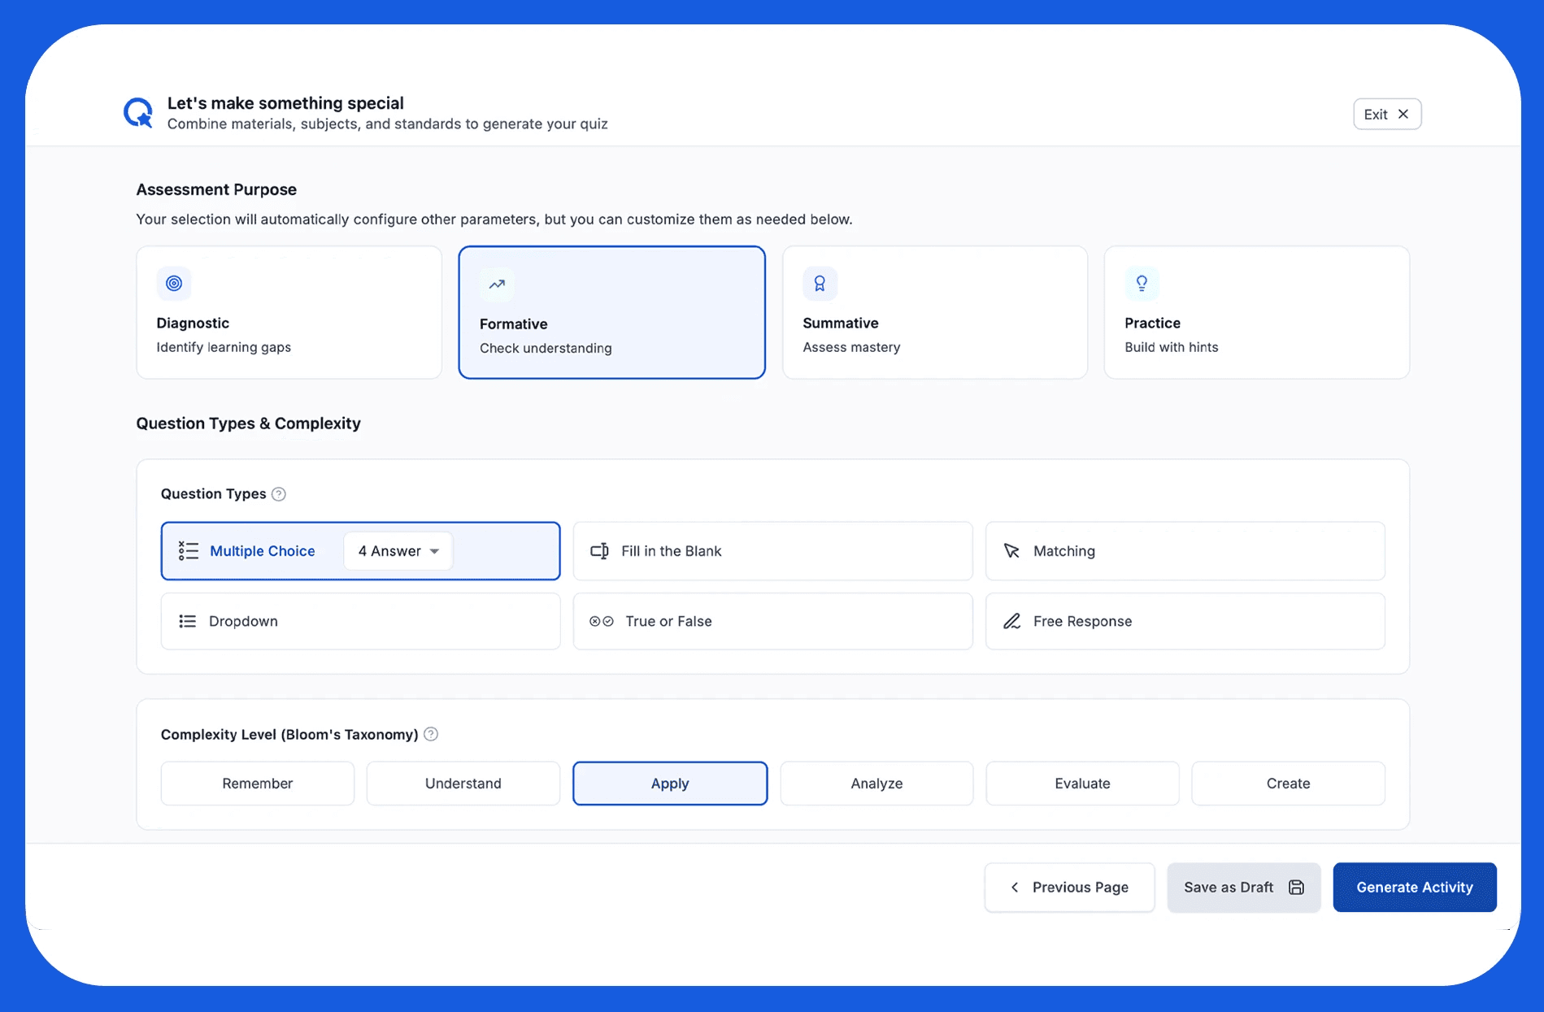This screenshot has height=1012, width=1544.
Task: Select the Understand complexity level
Action: pyautogui.click(x=463, y=784)
